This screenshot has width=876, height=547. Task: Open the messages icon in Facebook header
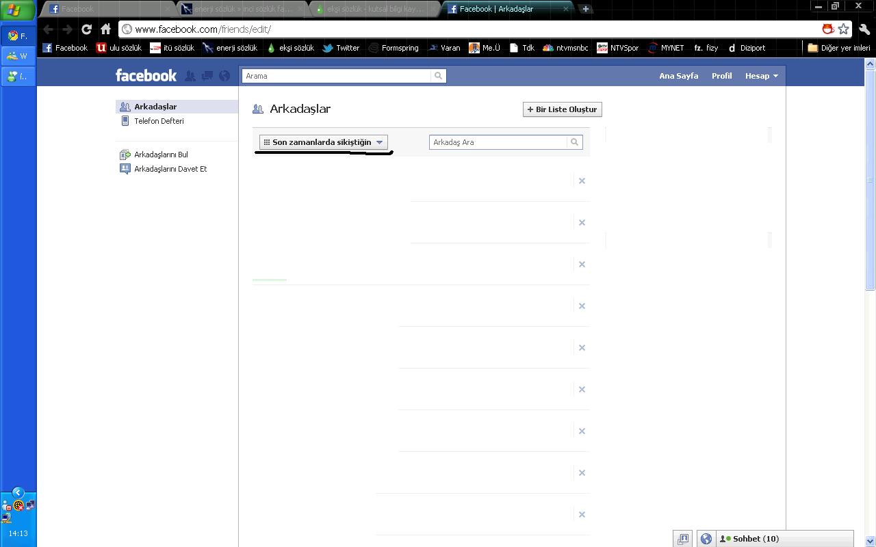(207, 76)
